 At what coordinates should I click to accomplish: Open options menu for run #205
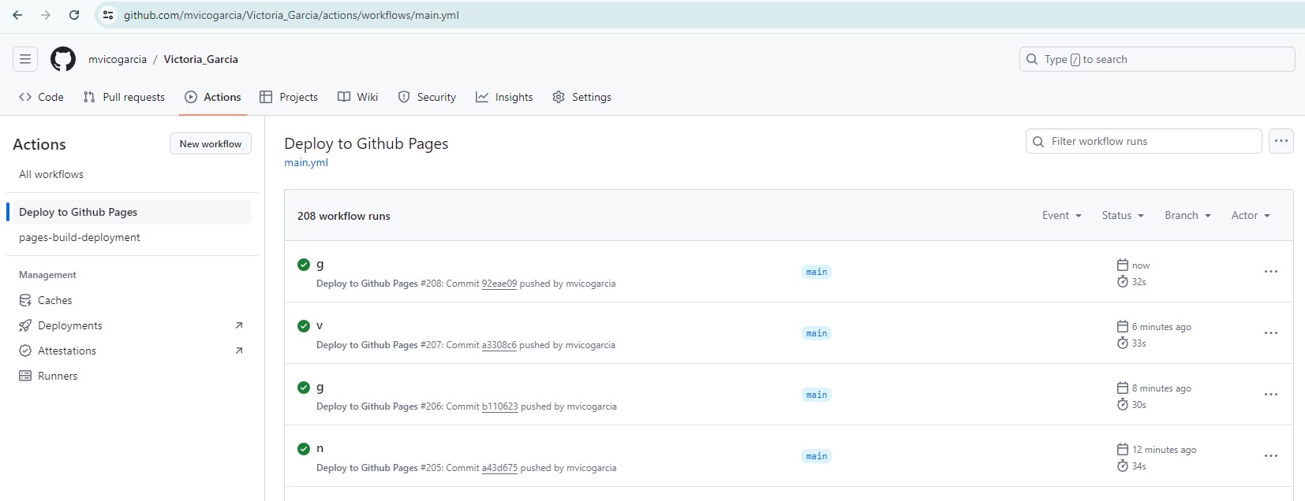1271,456
